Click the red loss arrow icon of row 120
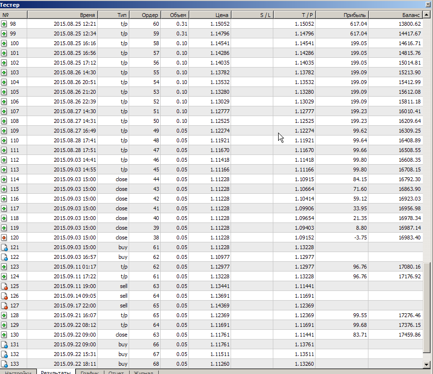Screen dimensions: 433x374 coord(4,238)
